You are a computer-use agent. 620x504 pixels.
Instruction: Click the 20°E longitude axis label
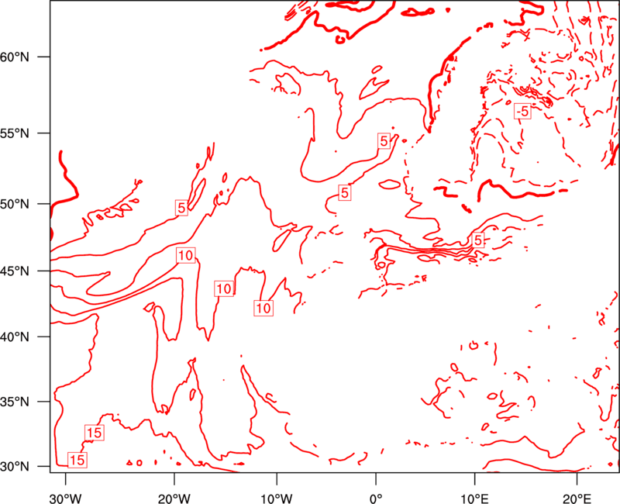pyautogui.click(x=577, y=499)
